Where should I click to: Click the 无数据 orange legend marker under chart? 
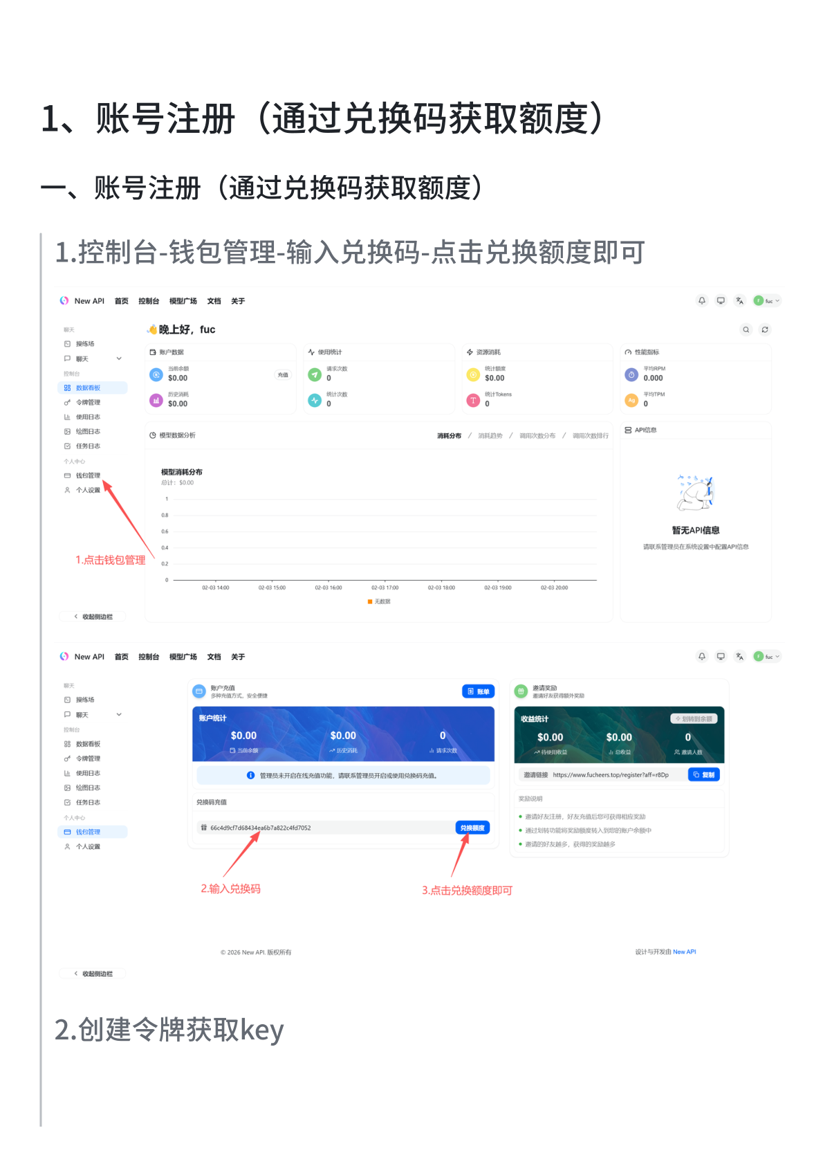pos(370,601)
